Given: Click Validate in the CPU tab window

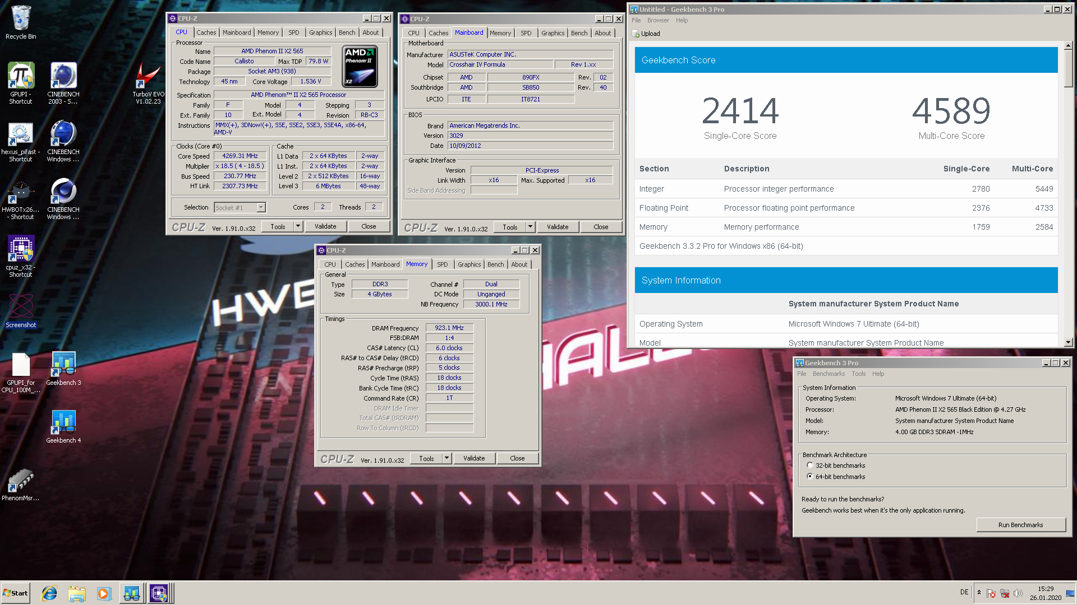Looking at the screenshot, I should [325, 226].
